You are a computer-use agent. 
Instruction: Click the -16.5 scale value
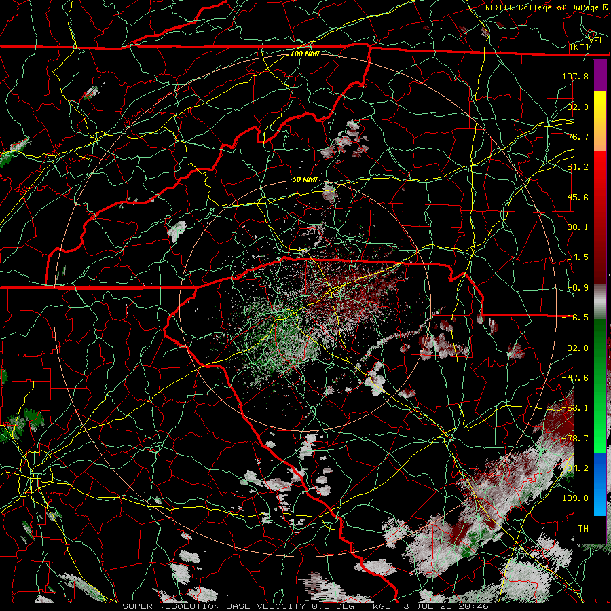(575, 318)
